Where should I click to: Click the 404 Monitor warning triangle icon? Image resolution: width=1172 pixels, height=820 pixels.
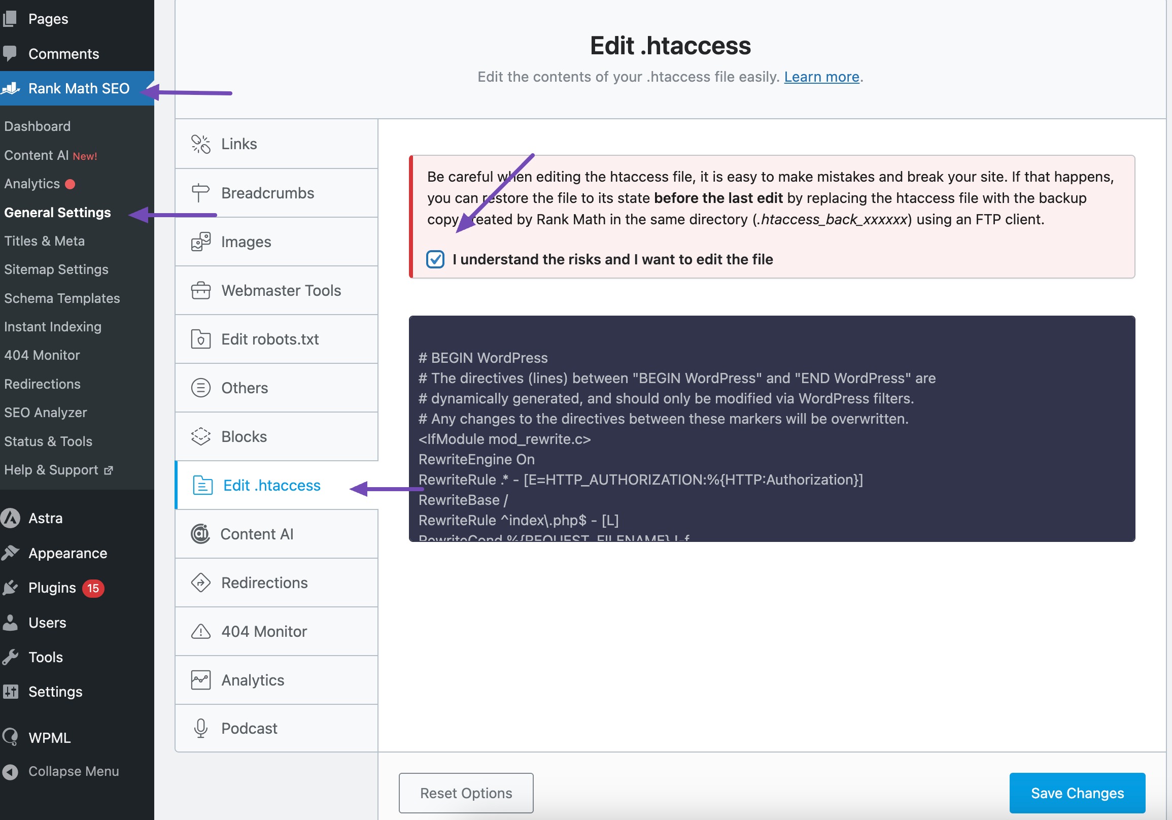pyautogui.click(x=200, y=632)
